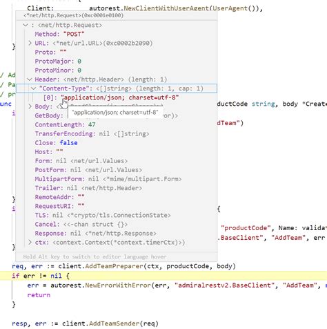This screenshot has height=329, width=327.
Task: Click NewErrorWithError function call
Action: (x=118, y=285)
